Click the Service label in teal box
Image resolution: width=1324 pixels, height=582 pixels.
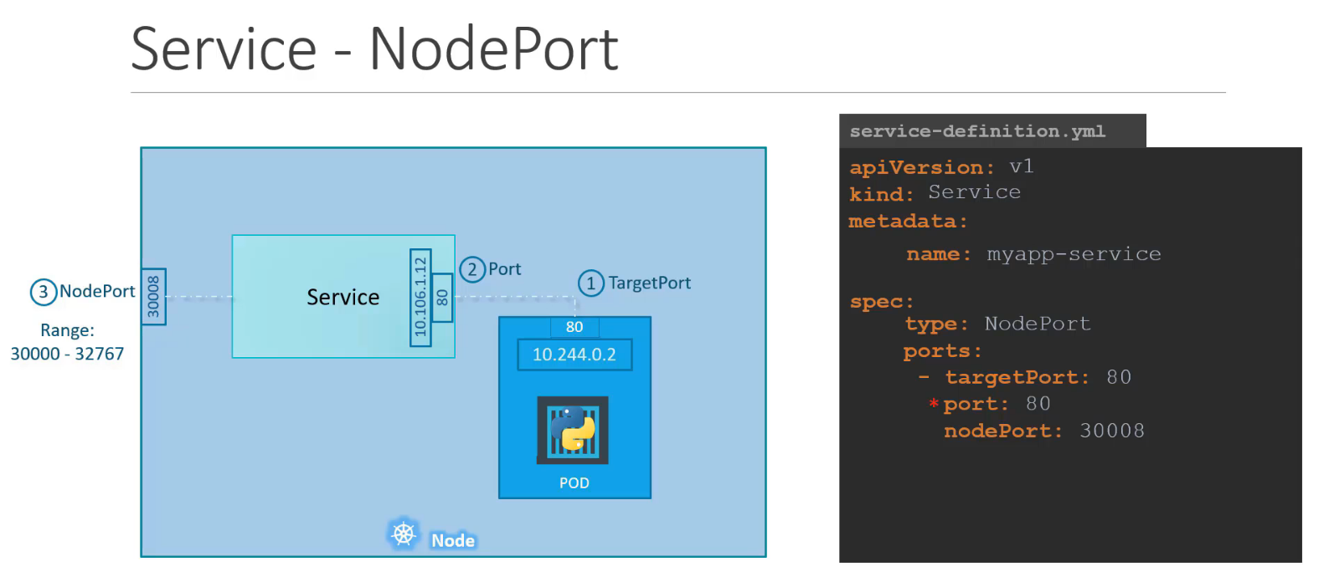343,298
